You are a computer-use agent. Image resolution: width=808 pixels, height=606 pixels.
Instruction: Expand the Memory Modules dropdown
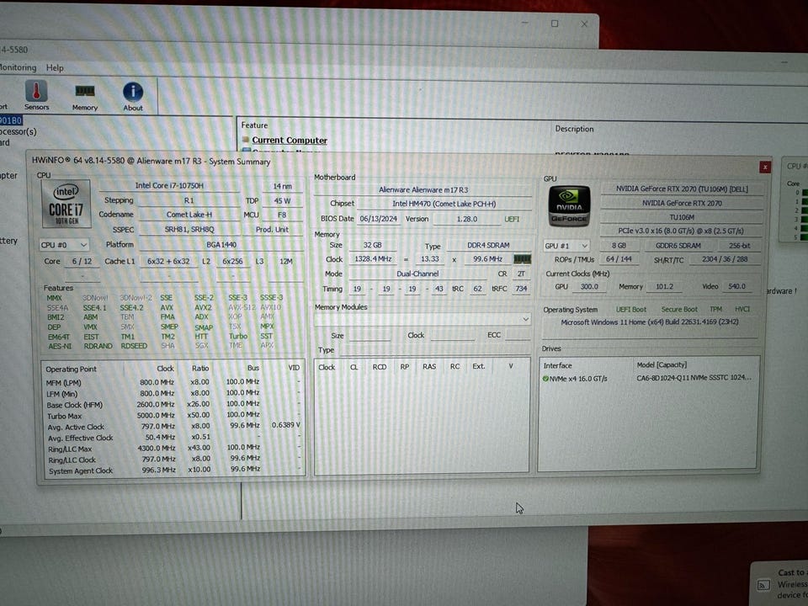(422, 320)
